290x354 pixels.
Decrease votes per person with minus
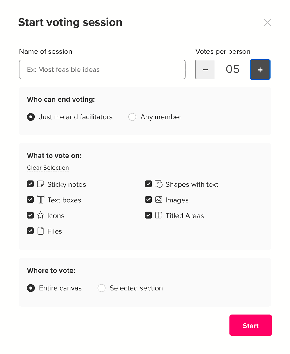point(205,69)
